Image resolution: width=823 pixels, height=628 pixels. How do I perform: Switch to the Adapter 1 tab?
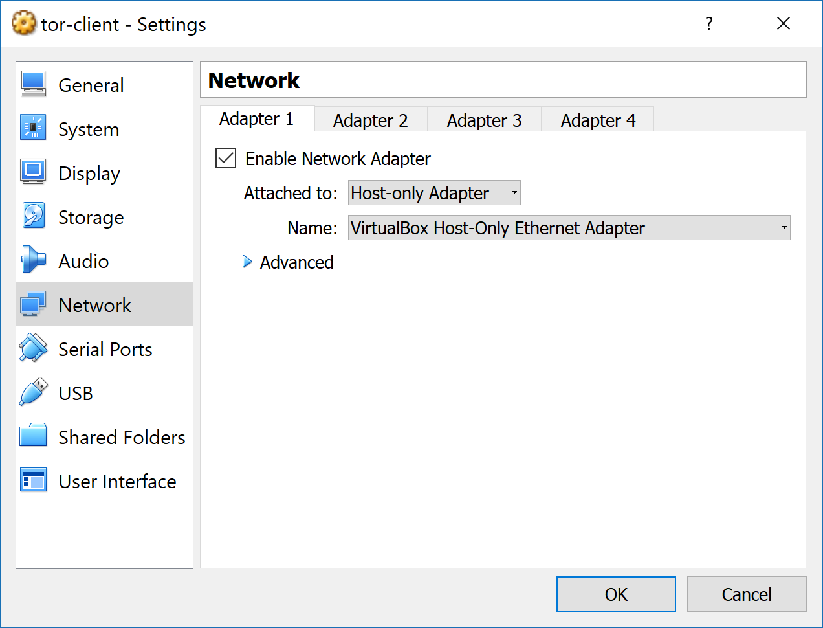257,119
